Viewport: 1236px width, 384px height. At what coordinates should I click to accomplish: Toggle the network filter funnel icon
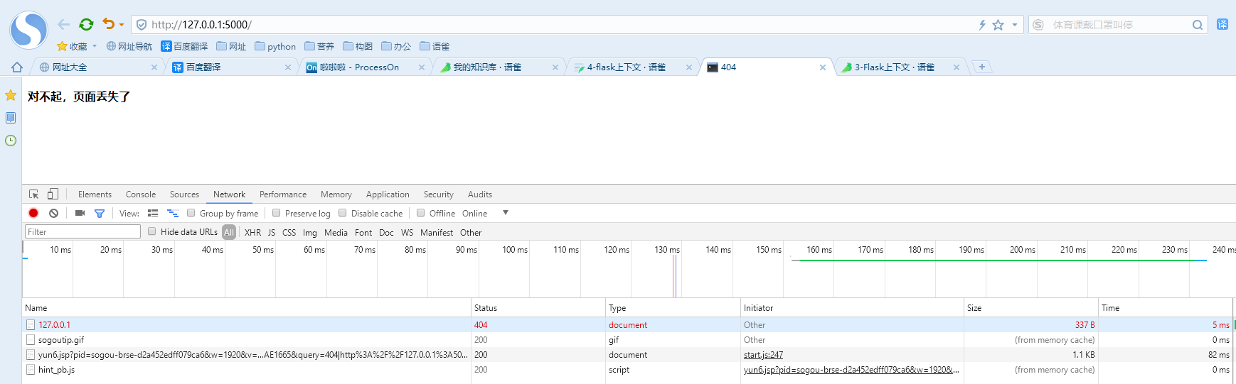[x=100, y=213]
